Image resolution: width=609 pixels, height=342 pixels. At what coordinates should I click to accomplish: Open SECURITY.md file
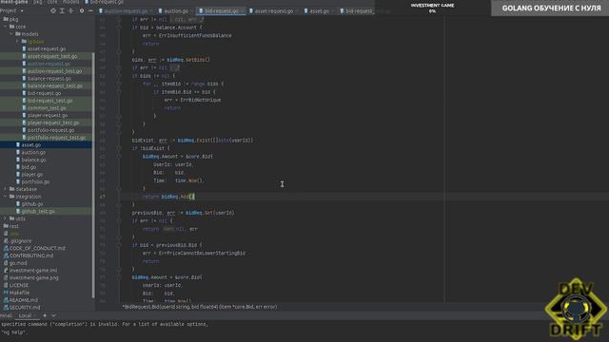[25, 307]
